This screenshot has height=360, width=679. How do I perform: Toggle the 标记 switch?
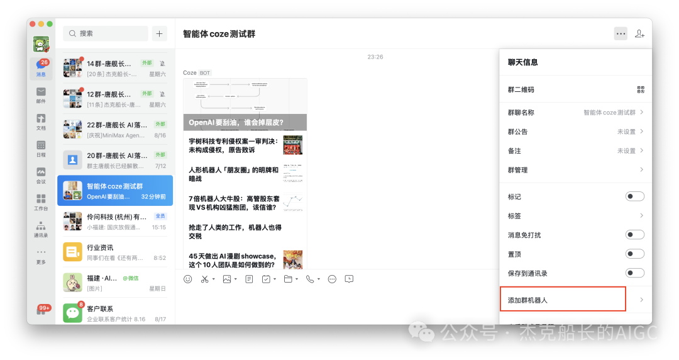635,196
